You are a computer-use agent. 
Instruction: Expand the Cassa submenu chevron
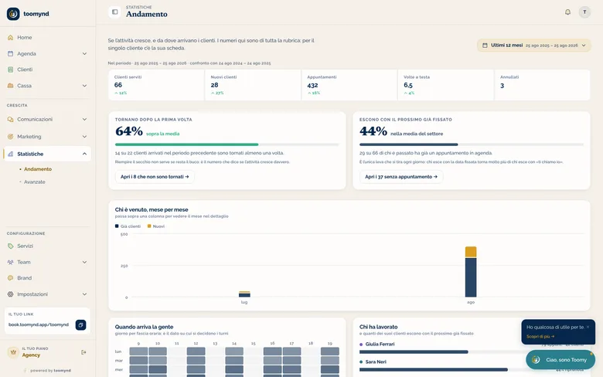pos(84,86)
